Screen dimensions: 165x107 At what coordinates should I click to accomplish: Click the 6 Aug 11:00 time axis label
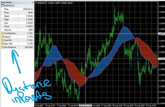pyautogui.click(x=50, y=105)
